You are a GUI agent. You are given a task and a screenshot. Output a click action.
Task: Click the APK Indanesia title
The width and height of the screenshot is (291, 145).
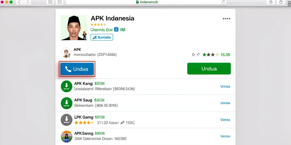tap(113, 18)
